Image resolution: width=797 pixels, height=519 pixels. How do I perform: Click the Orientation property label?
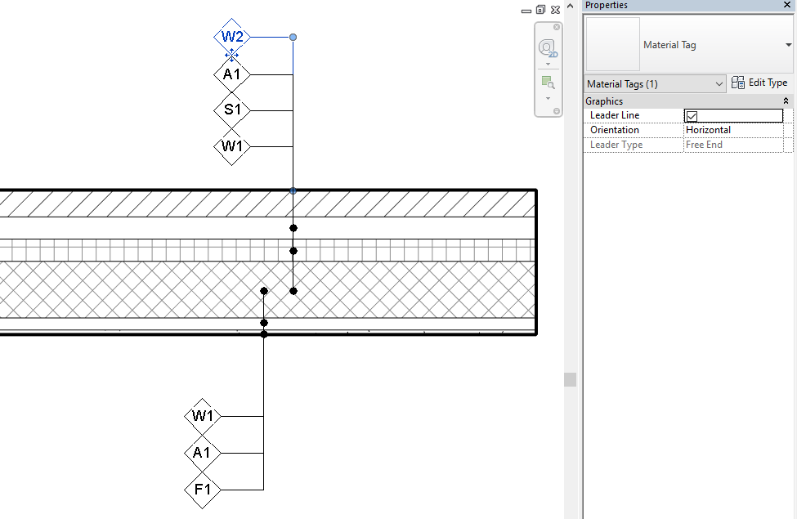coord(615,130)
